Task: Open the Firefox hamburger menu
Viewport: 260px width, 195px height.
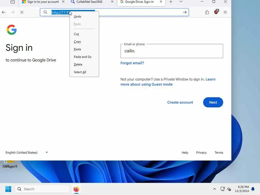Action: (x=225, y=12)
